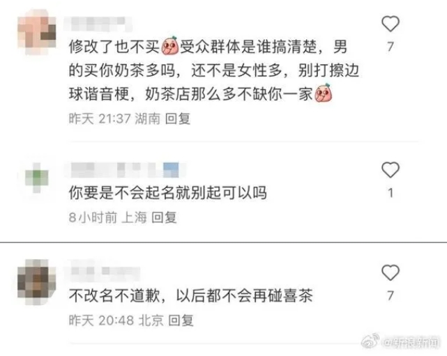Reply to the 8小时前 上海 comment
The image size is (447, 356).
coord(164,217)
